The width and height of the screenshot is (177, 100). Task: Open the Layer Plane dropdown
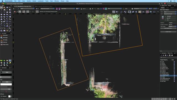point(68,9)
